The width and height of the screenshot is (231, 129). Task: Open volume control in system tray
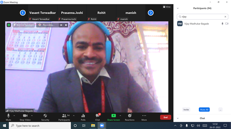click(198, 126)
